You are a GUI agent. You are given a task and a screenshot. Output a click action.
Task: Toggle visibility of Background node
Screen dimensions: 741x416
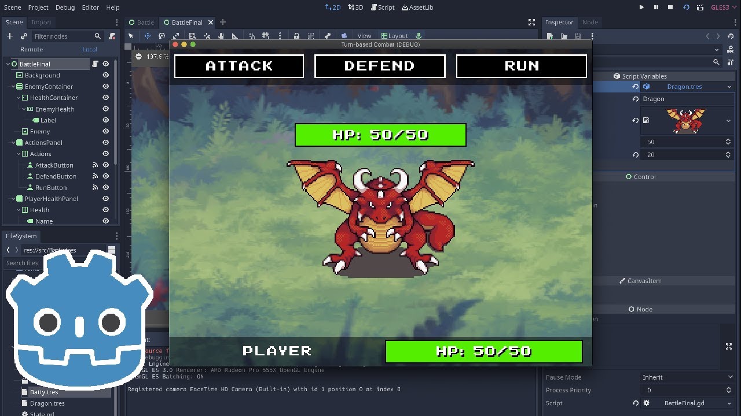(106, 75)
